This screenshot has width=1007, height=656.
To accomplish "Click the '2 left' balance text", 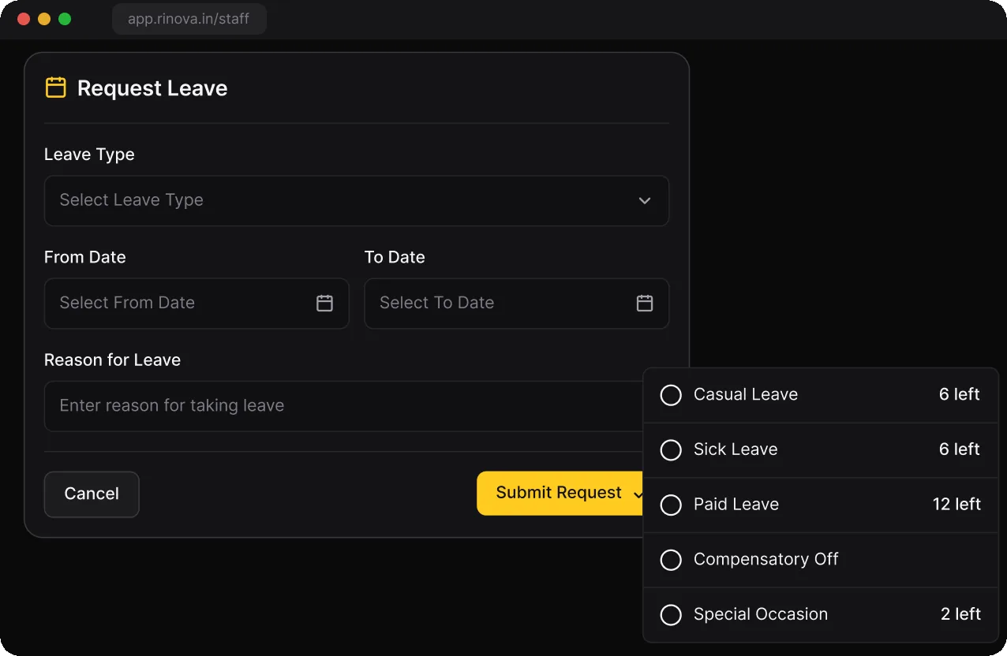I will point(960,614).
